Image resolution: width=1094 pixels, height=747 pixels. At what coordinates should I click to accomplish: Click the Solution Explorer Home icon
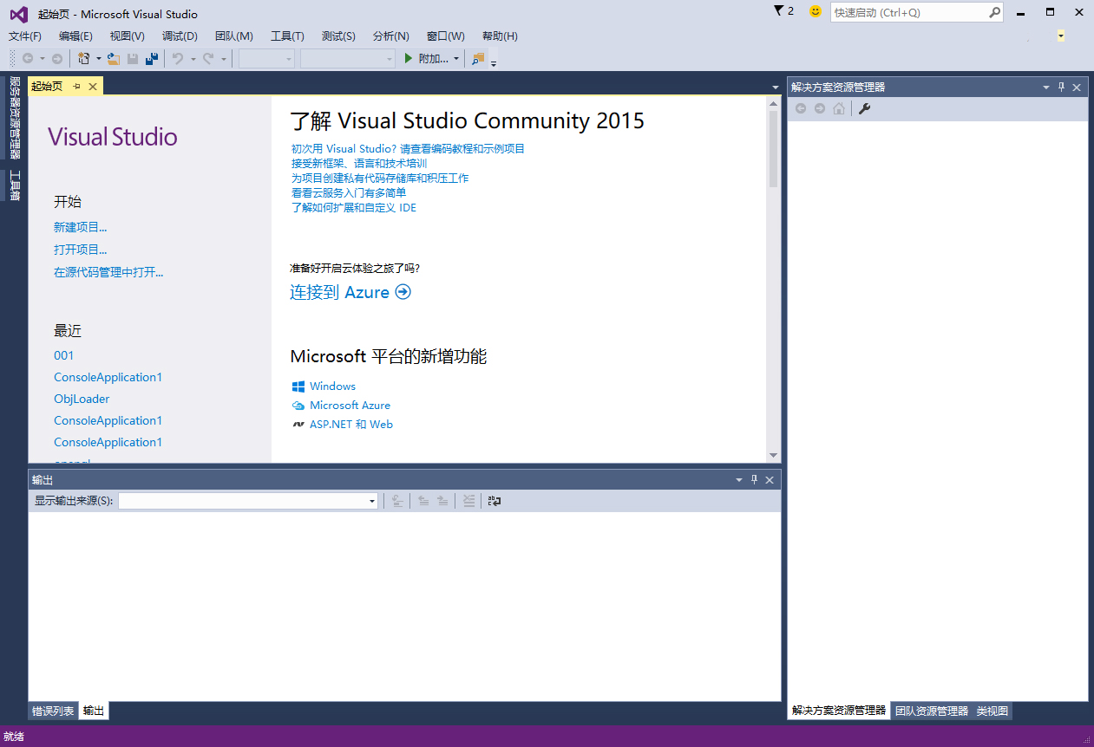838,108
